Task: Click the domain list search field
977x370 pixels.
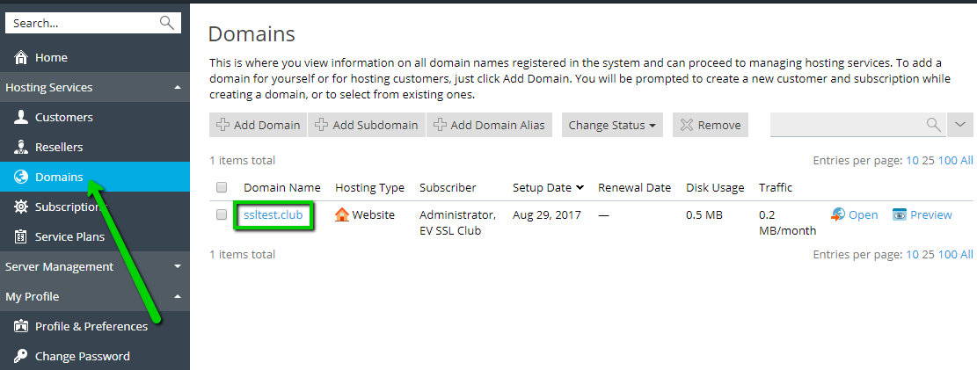Action: [846, 125]
